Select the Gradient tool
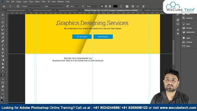 coord(3,60)
